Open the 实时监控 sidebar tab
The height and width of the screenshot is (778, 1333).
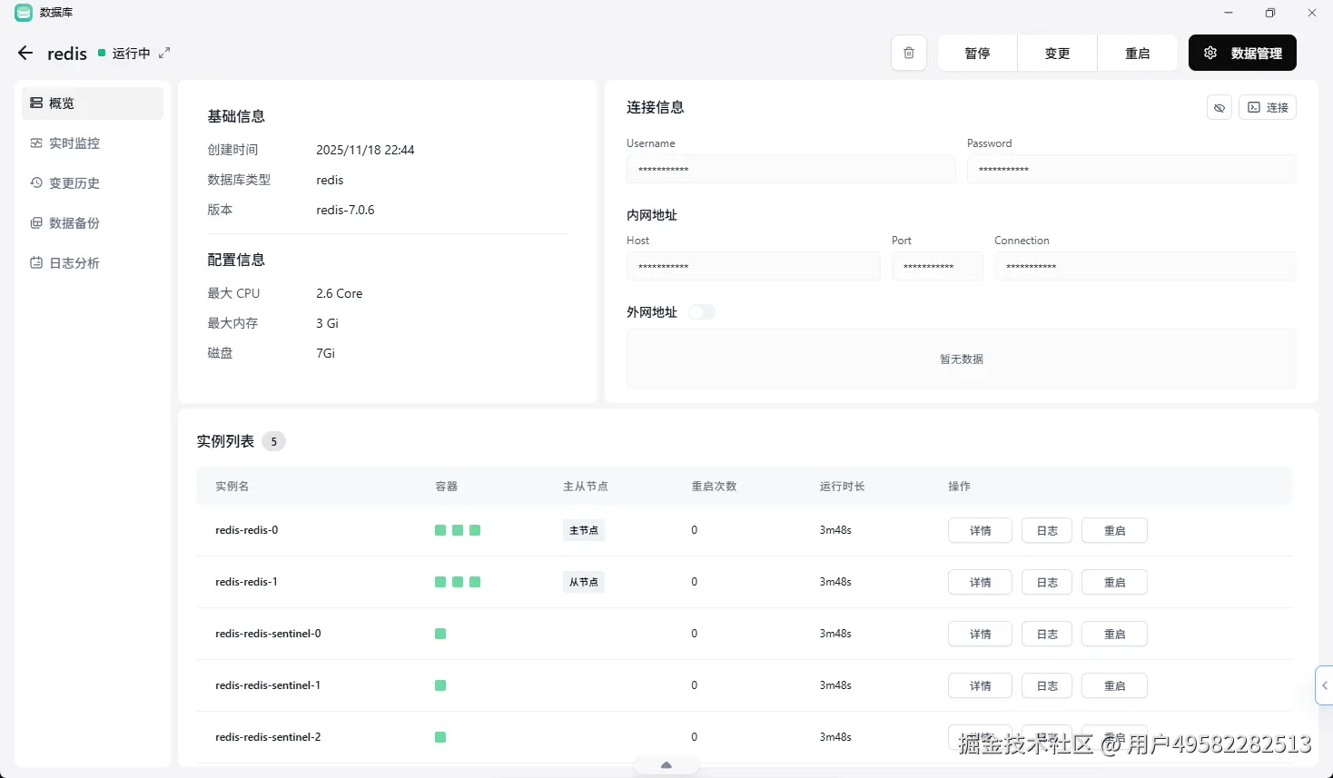coord(93,143)
